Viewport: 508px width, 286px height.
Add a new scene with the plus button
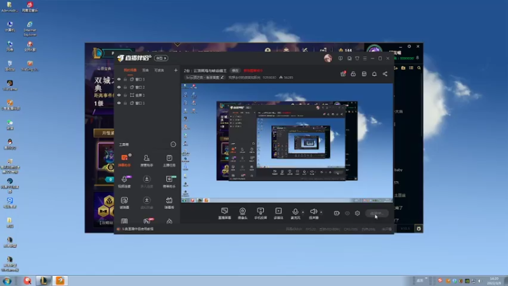point(176,70)
